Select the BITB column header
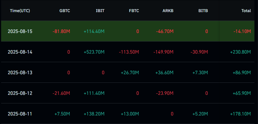 (203, 11)
